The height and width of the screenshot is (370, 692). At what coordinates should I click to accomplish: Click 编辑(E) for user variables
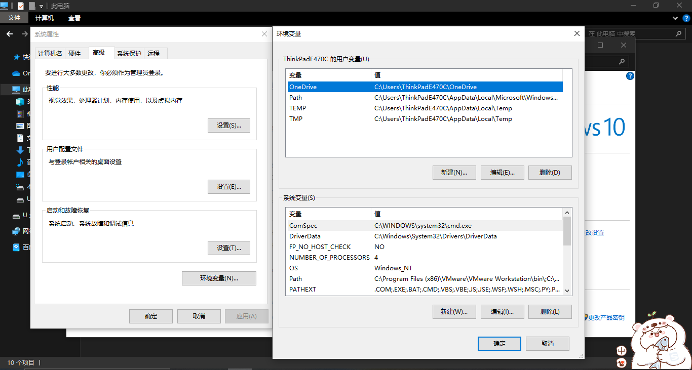(x=503, y=172)
